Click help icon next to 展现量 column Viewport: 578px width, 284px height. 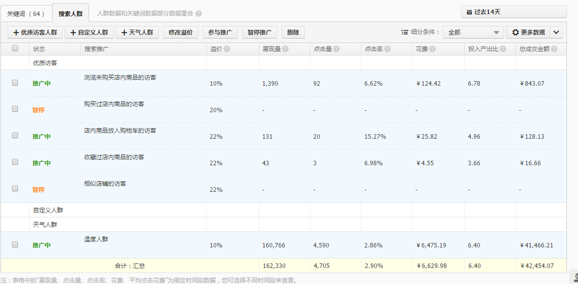(x=285, y=49)
